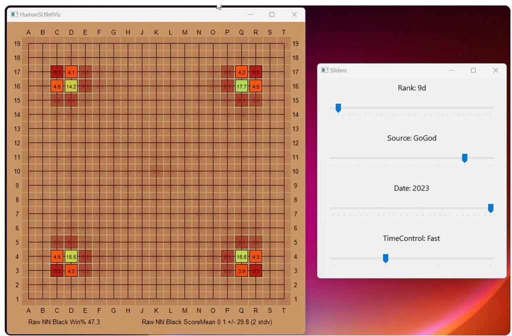Click the TimeControl slider handle set to Fast
This screenshot has height=336, width=512.
385,258
